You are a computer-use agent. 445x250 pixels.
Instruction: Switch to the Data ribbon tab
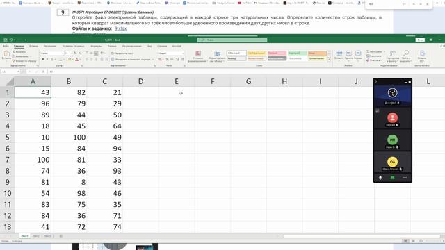pos(112,46)
